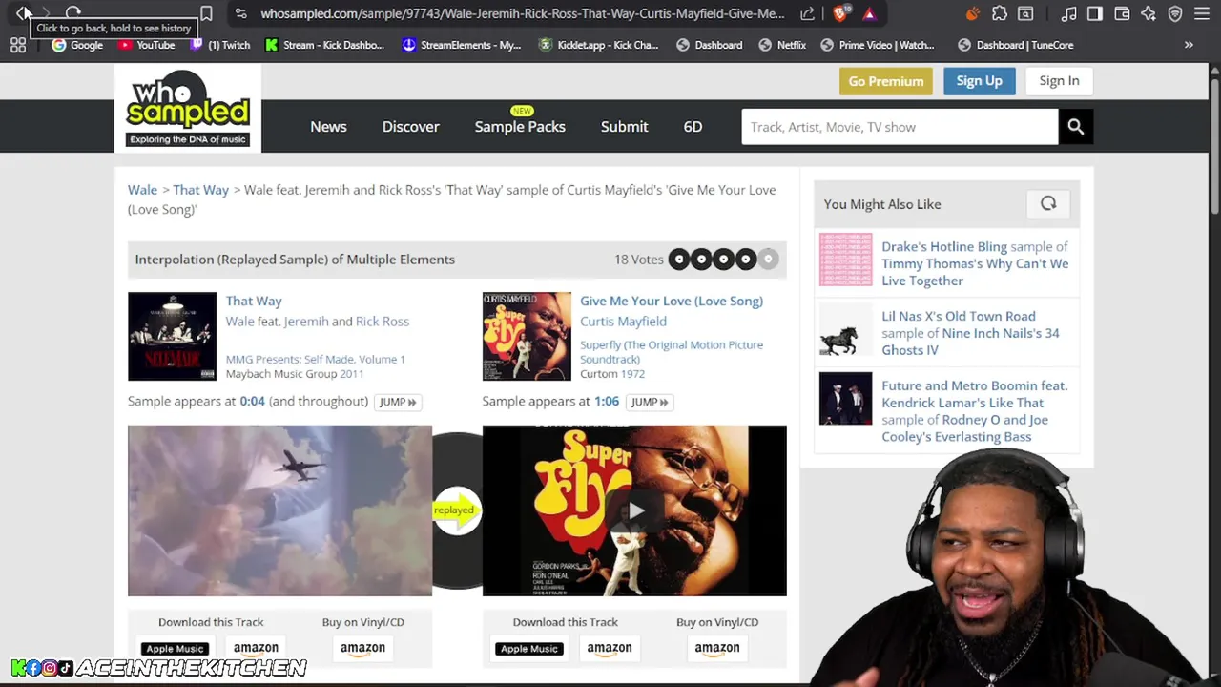The width and height of the screenshot is (1221, 687).
Task: Open the Give Me Your Love (Love Song) title link
Action: tap(672, 301)
